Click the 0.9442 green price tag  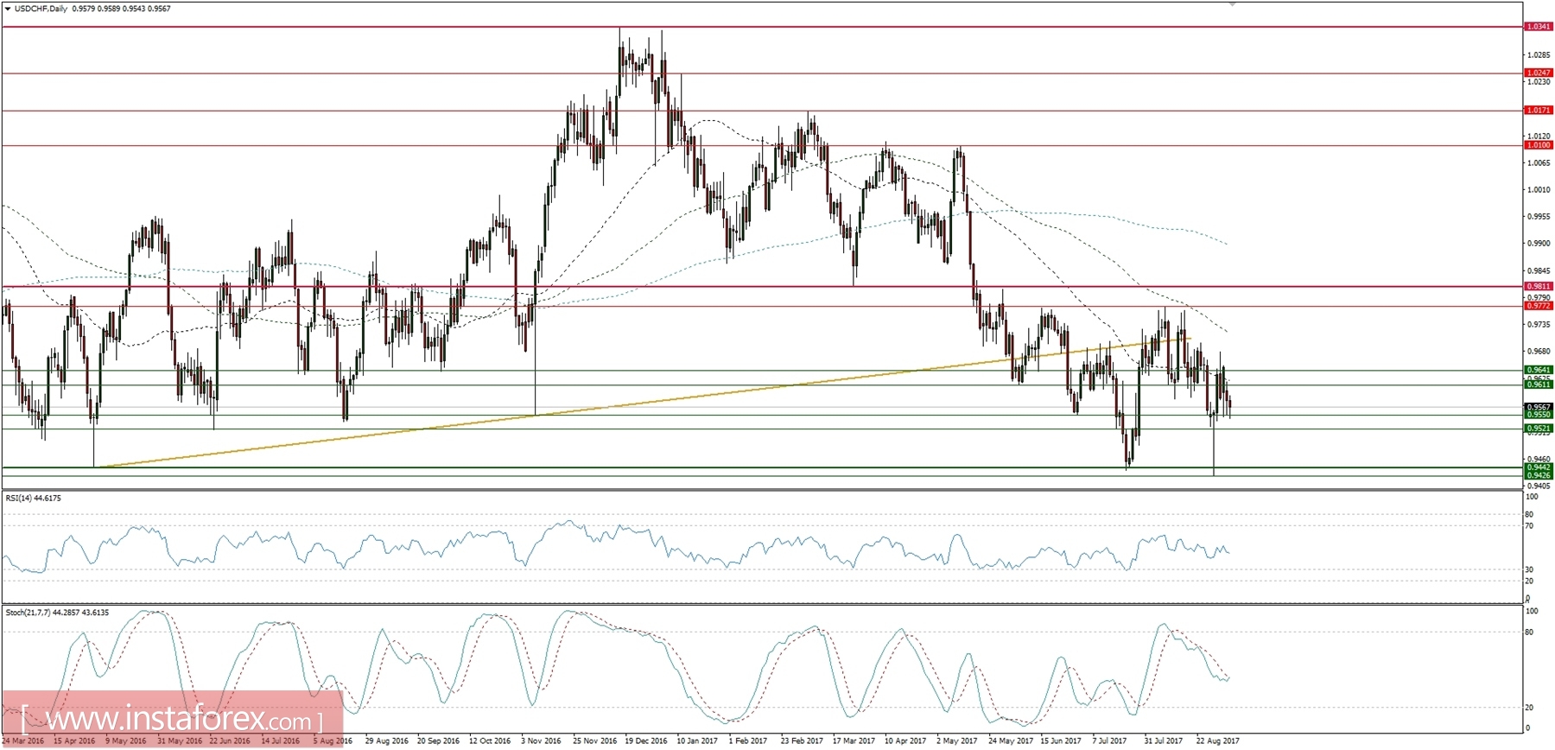1539,467
